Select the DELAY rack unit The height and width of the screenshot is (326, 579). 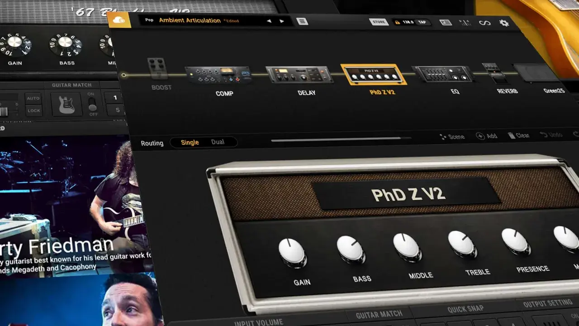[299, 75]
